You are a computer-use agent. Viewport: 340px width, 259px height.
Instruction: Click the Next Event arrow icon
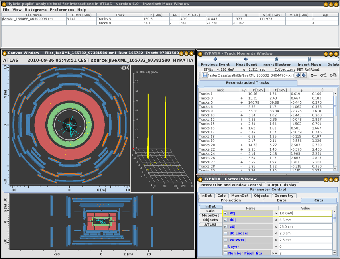[x=246, y=59]
